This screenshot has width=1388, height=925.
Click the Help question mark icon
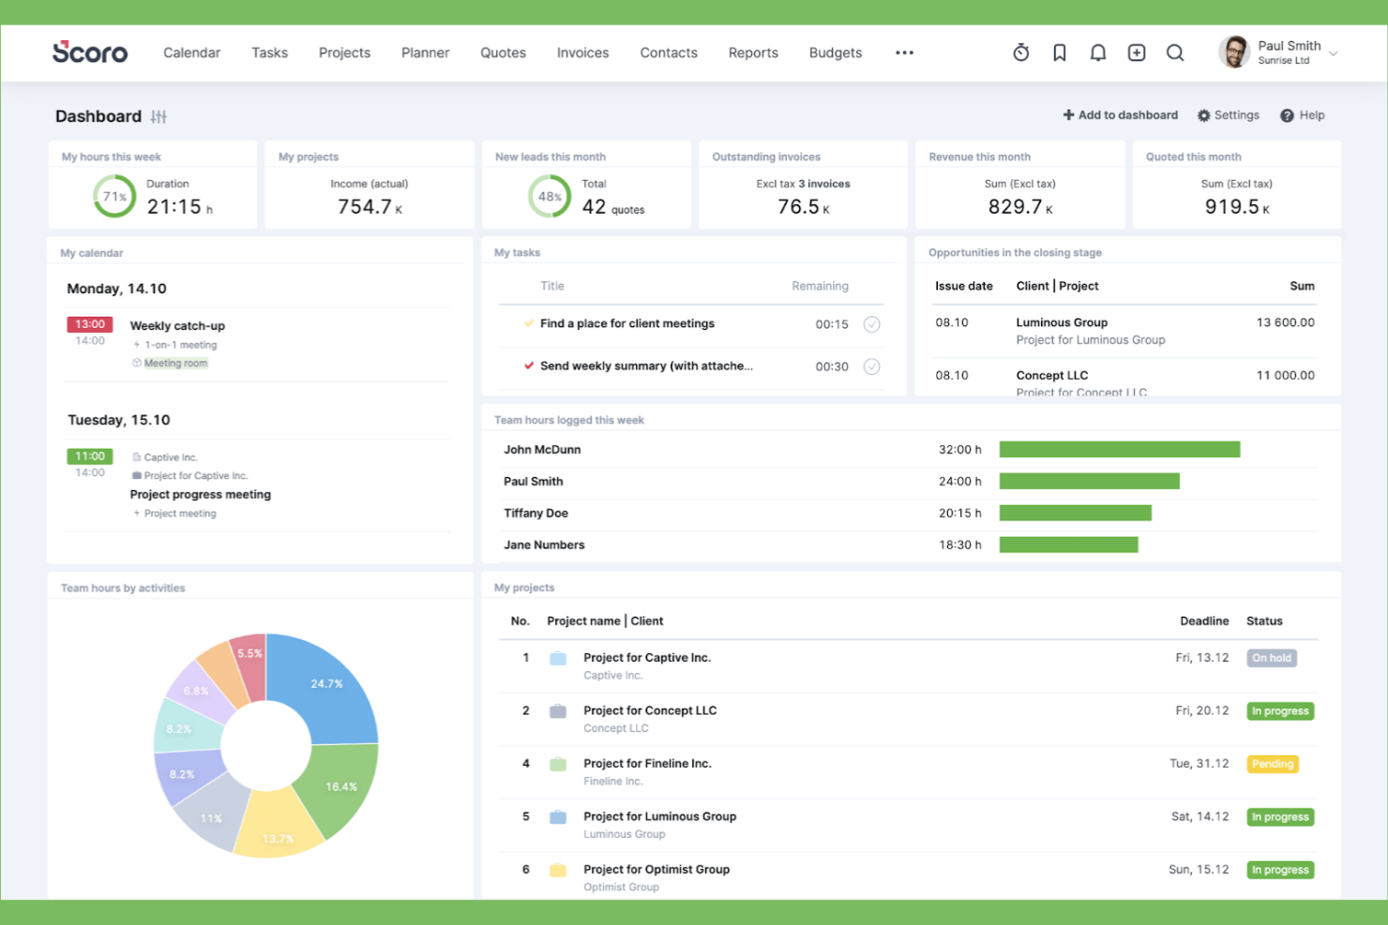coord(1287,115)
